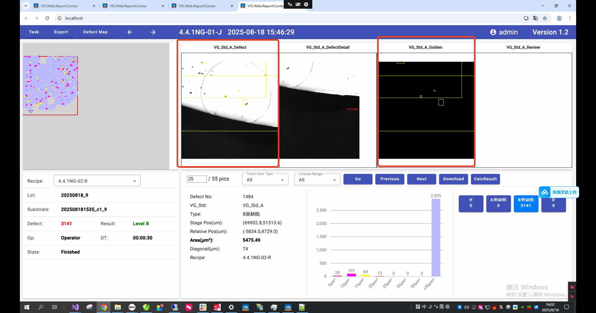Reload the page with the browser refresh icon

(x=47, y=18)
